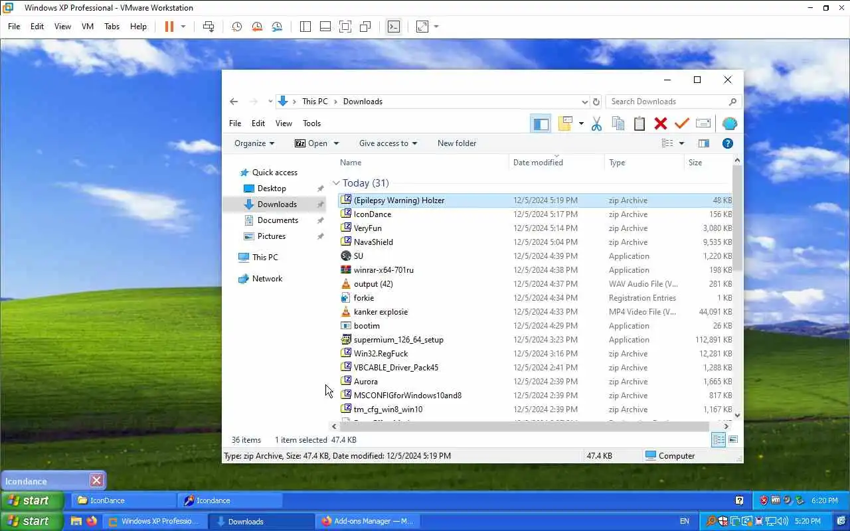Image resolution: width=850 pixels, height=531 pixels.
Task: Click the Refresh button beside address bar
Action: pyautogui.click(x=596, y=102)
